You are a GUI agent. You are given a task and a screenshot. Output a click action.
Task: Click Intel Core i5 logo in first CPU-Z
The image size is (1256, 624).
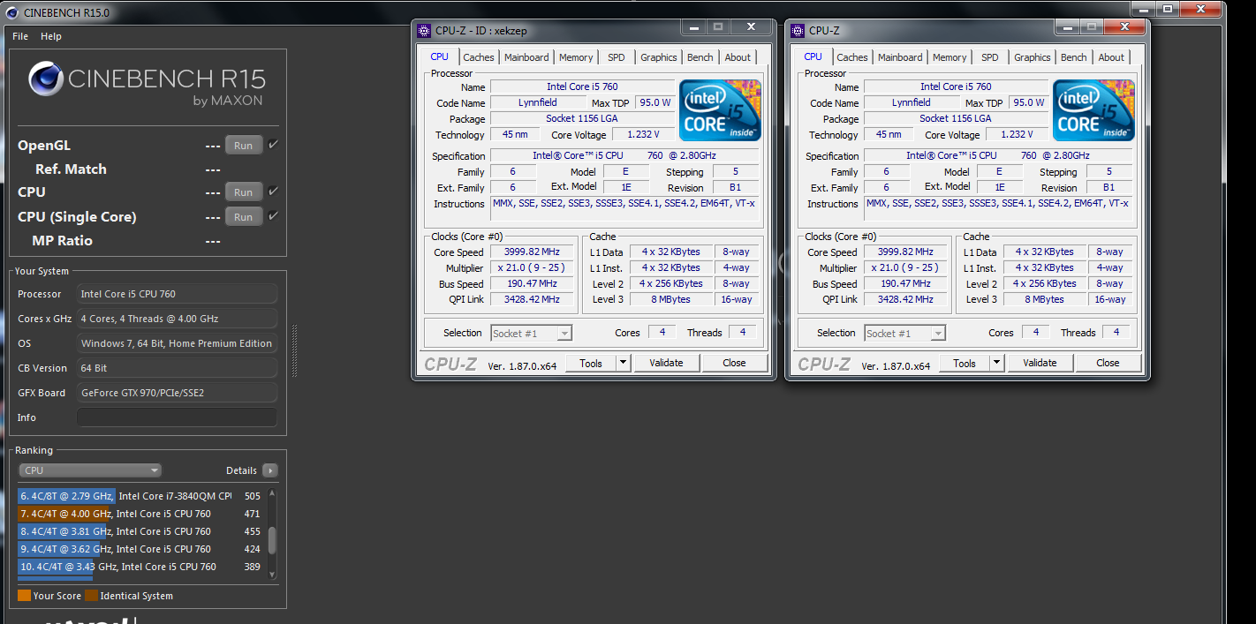tap(720, 110)
